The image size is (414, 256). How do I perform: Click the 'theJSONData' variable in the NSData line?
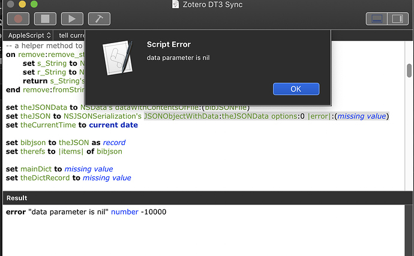[x=44, y=107]
